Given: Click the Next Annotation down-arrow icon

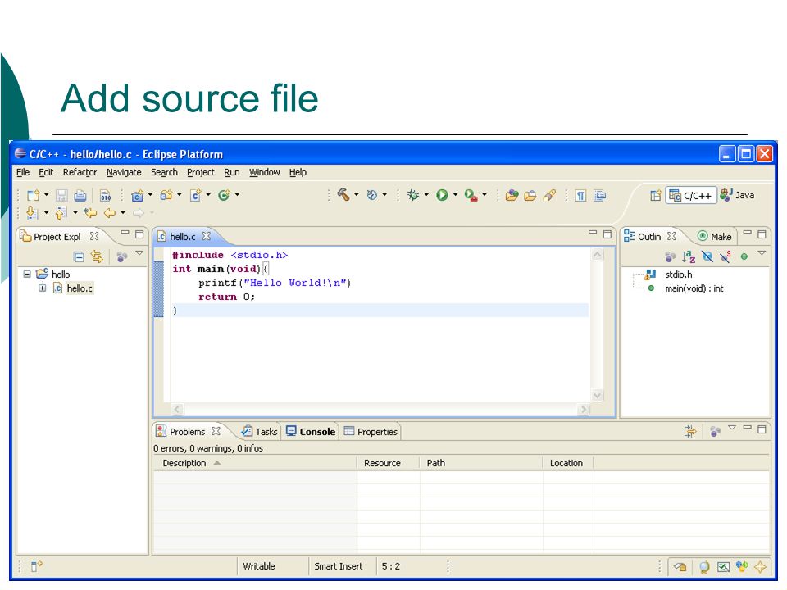Looking at the screenshot, I should click(x=32, y=213).
